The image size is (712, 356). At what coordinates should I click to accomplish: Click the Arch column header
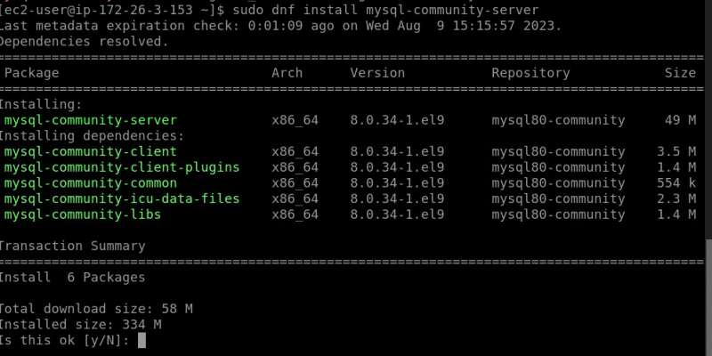tap(287, 73)
